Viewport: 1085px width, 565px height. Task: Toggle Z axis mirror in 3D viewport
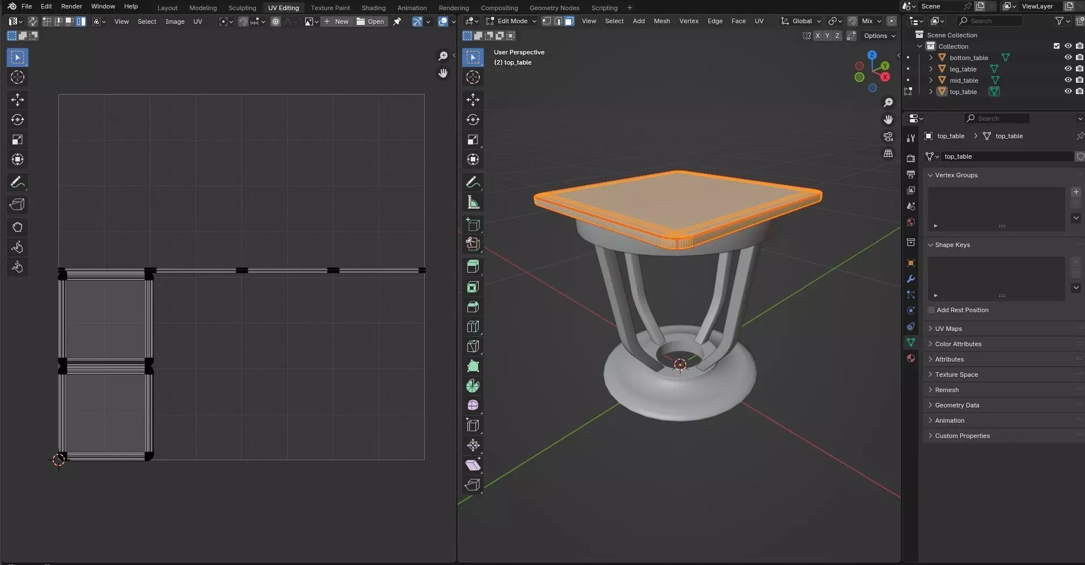tap(837, 36)
